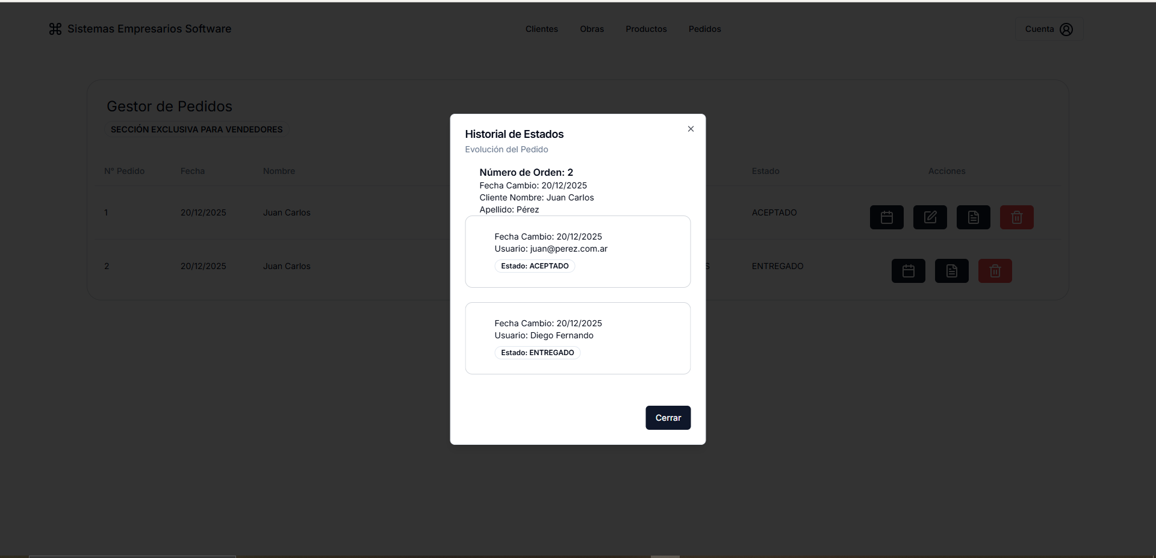
Task: Open the Obras section
Action: pos(591,29)
